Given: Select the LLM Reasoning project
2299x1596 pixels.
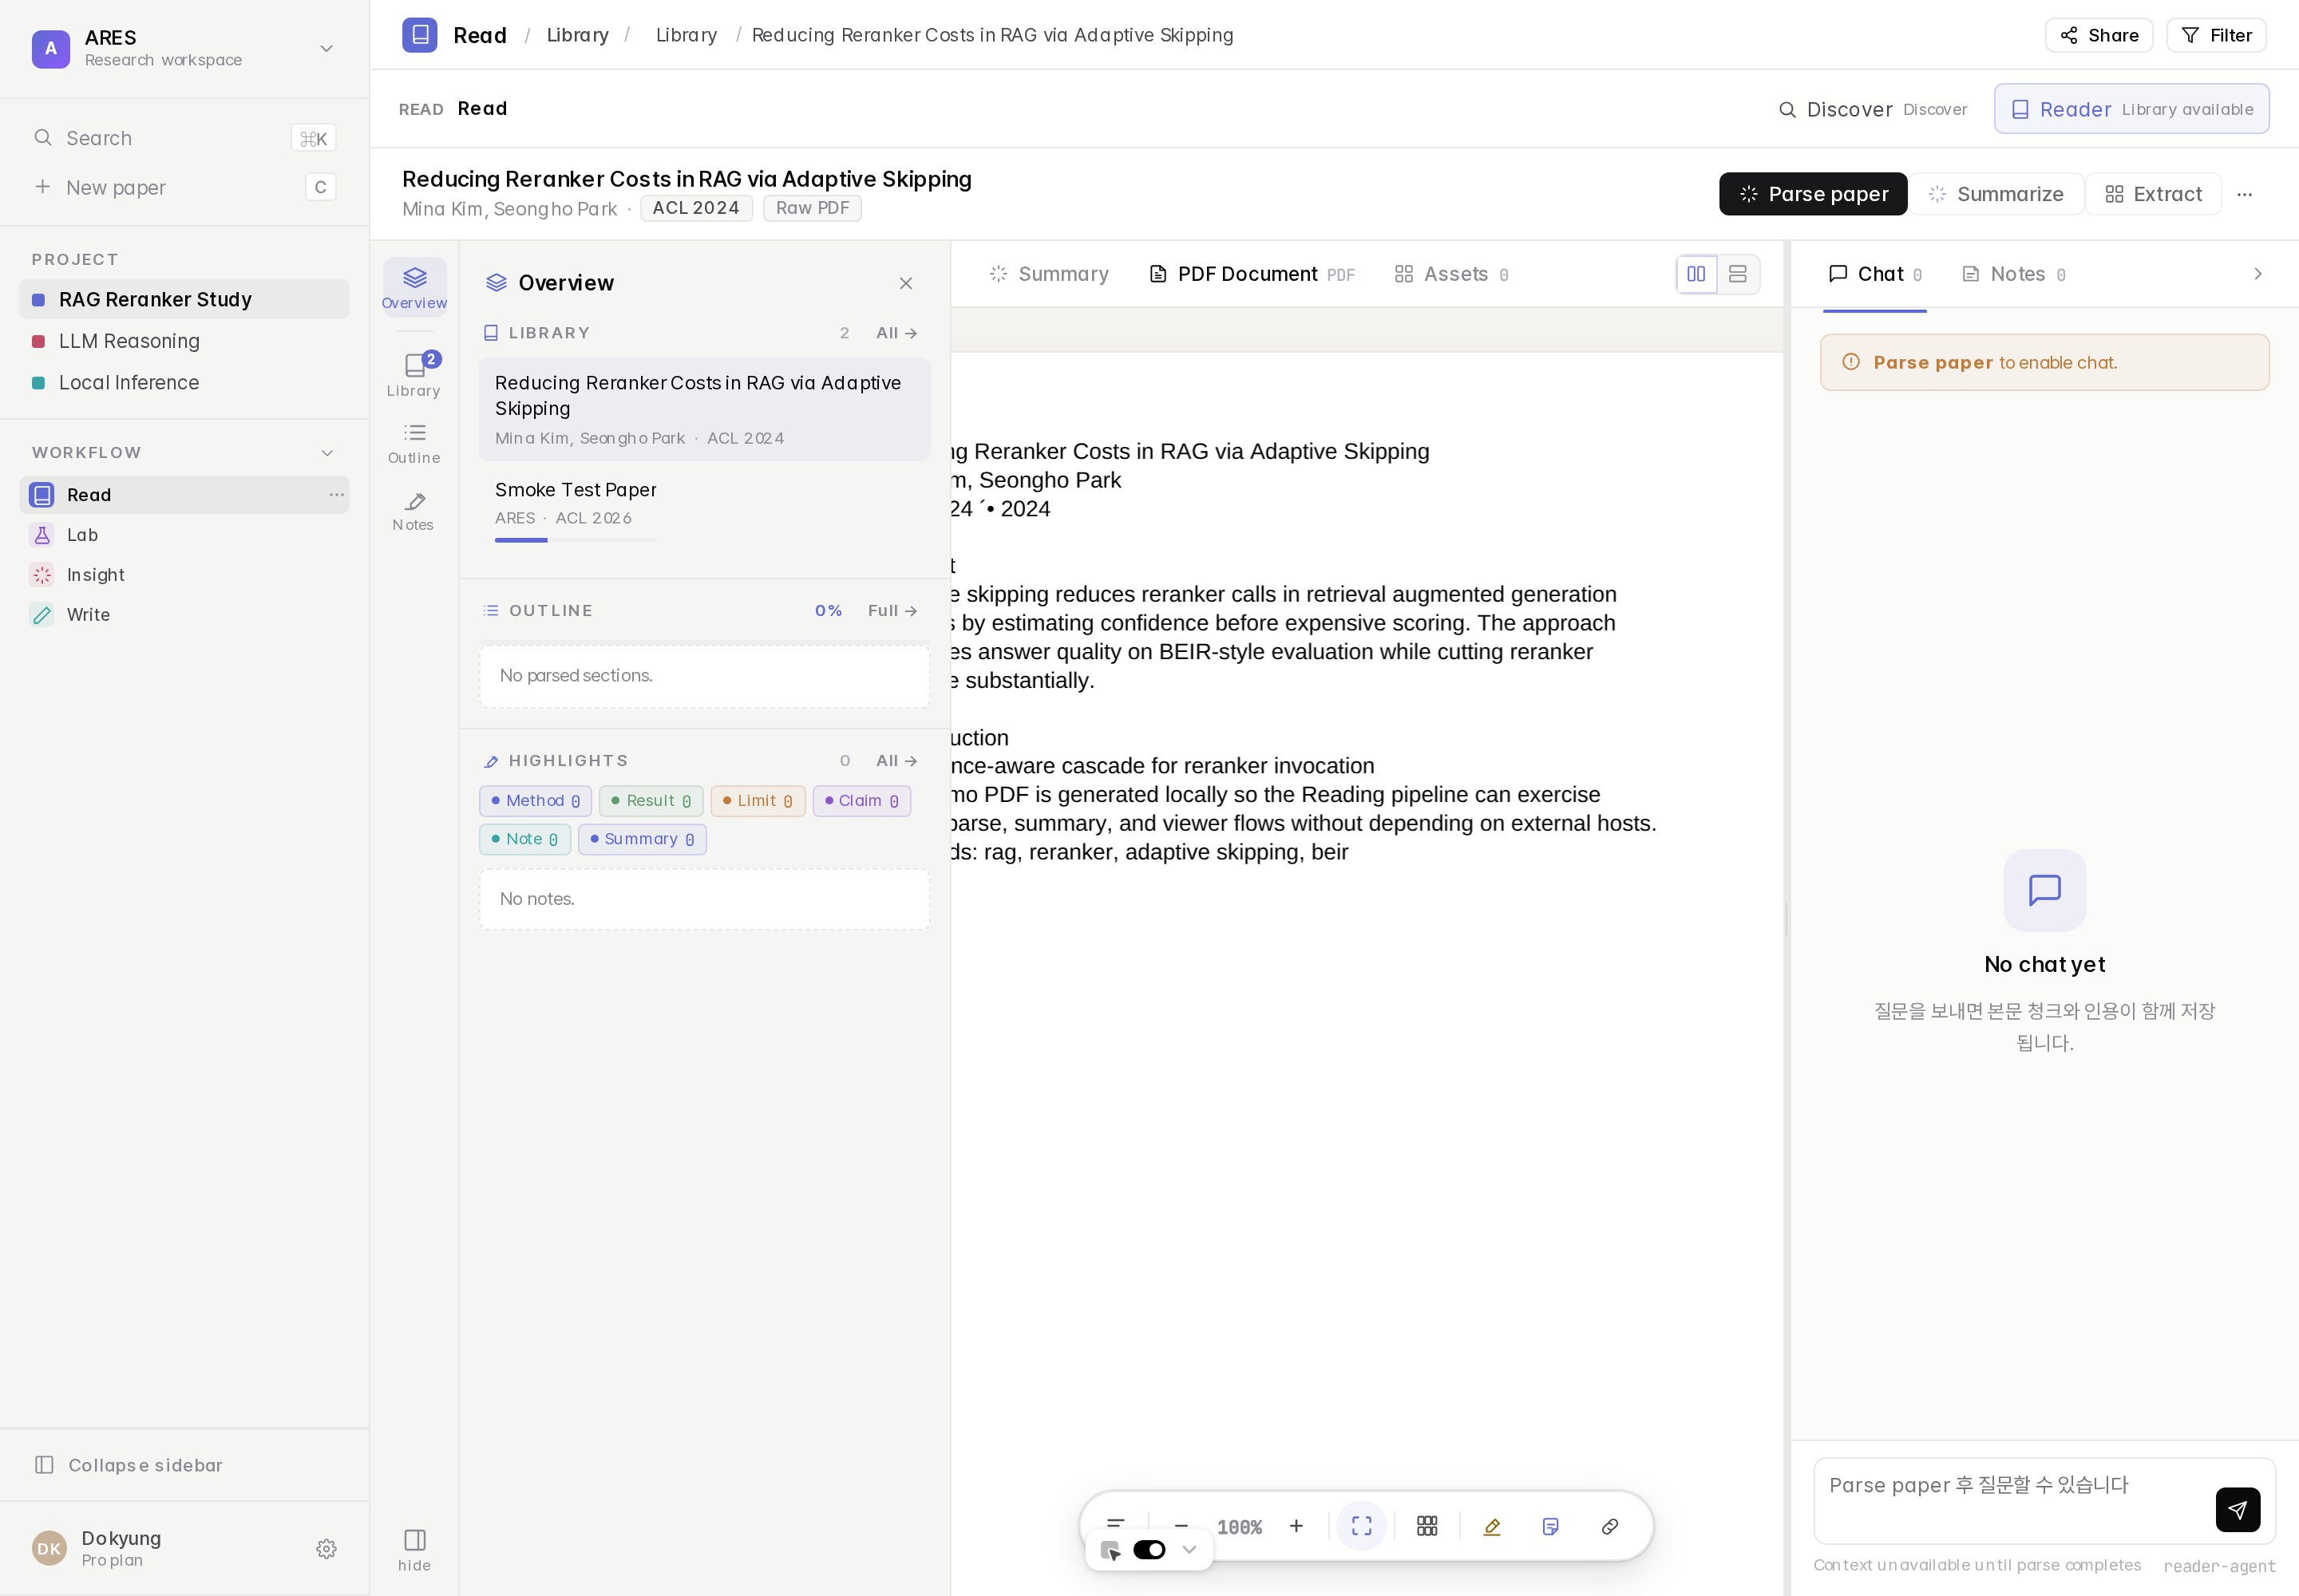Looking at the screenshot, I should click(184, 341).
